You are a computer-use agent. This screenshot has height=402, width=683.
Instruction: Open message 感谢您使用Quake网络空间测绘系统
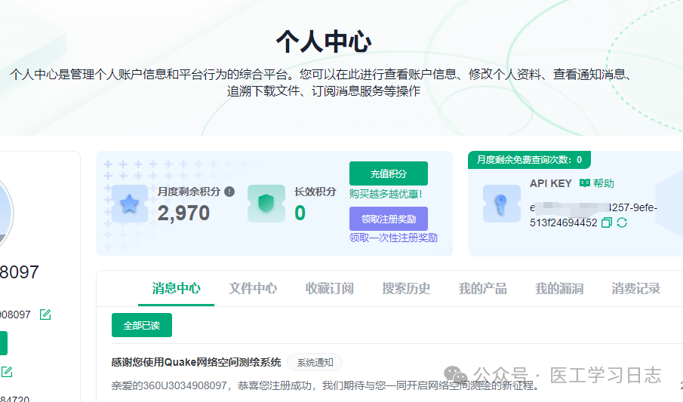pyautogui.click(x=196, y=362)
